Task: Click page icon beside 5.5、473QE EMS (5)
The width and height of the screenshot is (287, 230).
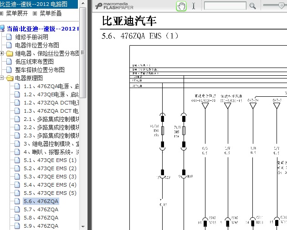Action: tap(17, 193)
